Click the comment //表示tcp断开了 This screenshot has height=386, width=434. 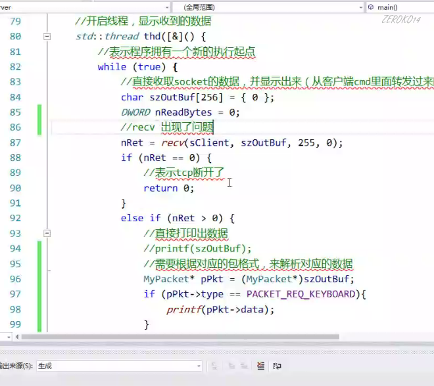pos(183,173)
